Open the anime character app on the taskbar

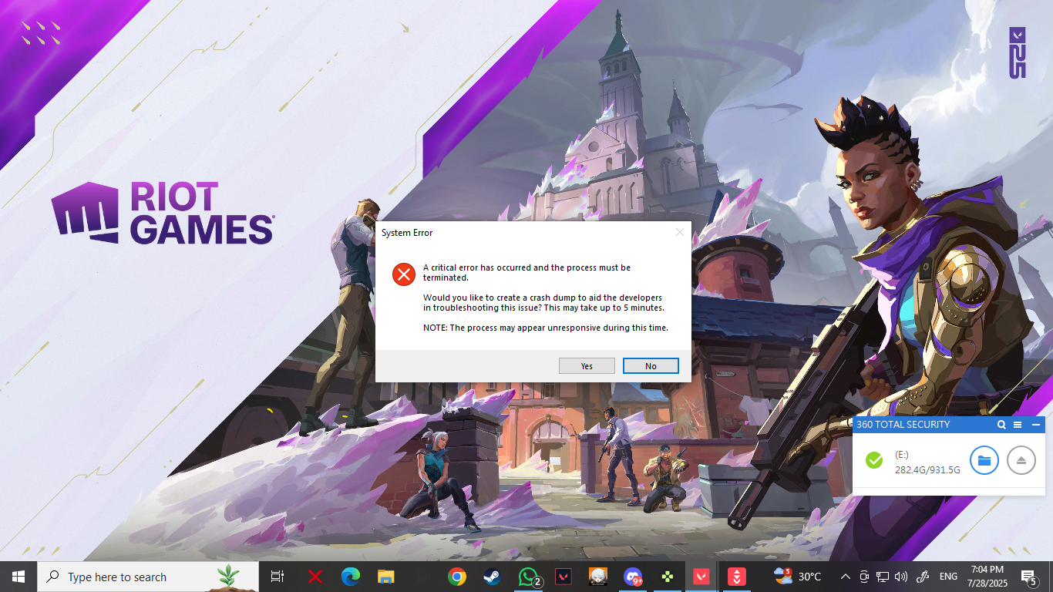click(x=597, y=577)
